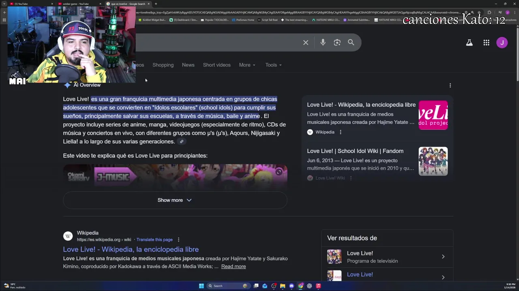Click the link chip icon after Liella! paragraph

182,141
